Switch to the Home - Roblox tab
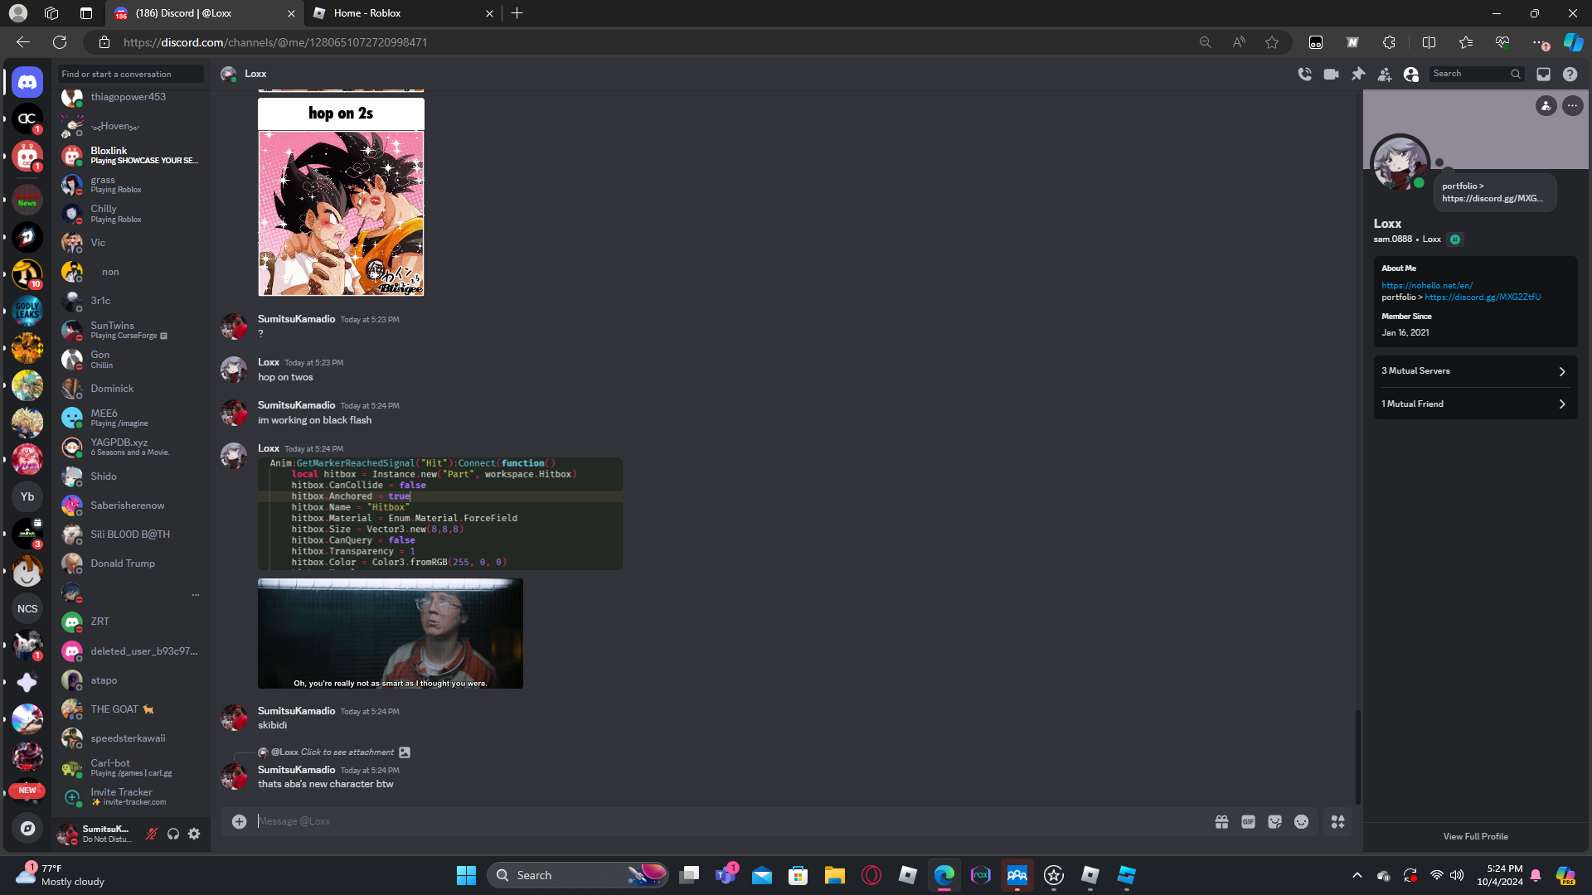The width and height of the screenshot is (1592, 895). pos(402,13)
